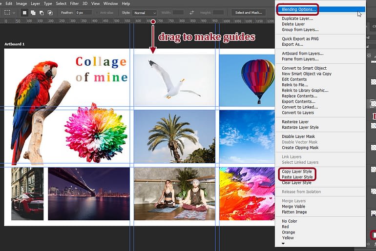Open the Layer menu
Screen dimensions: 376x251
click(36, 3)
